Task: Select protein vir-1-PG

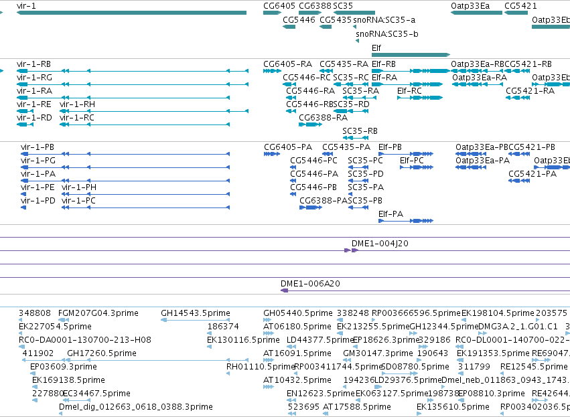Action: point(125,167)
